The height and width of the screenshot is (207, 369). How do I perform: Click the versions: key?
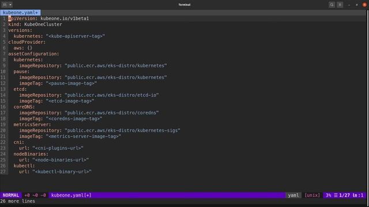(x=20, y=30)
